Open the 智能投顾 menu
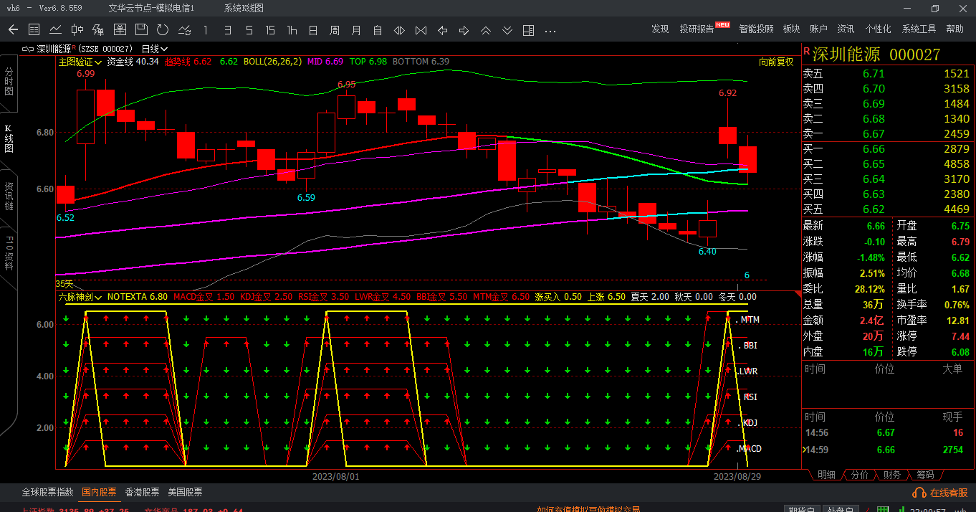Image resolution: width=976 pixels, height=512 pixels. pos(756,29)
